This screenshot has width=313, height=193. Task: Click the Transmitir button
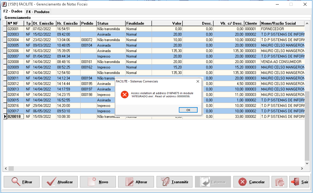point(174,182)
